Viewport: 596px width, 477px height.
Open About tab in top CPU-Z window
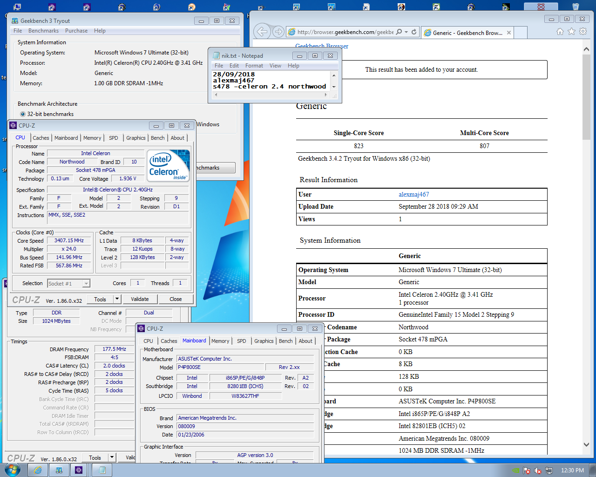(x=177, y=138)
